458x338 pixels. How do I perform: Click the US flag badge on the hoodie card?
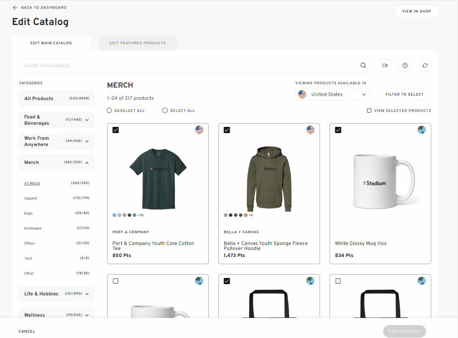click(x=310, y=130)
